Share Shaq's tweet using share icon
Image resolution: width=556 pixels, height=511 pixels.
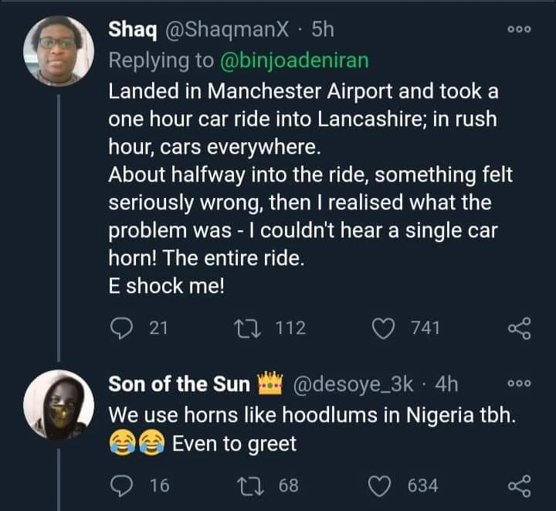pyautogui.click(x=519, y=329)
